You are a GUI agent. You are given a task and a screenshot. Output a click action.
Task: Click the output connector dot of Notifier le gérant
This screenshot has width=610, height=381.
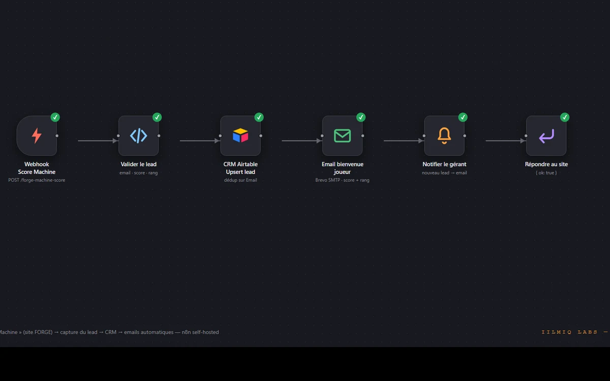click(x=465, y=136)
